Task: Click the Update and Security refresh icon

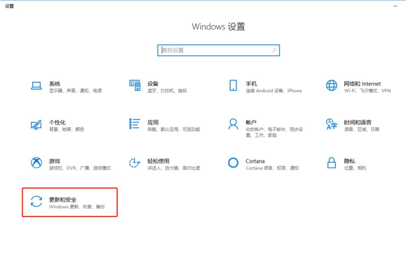Action: (36, 201)
